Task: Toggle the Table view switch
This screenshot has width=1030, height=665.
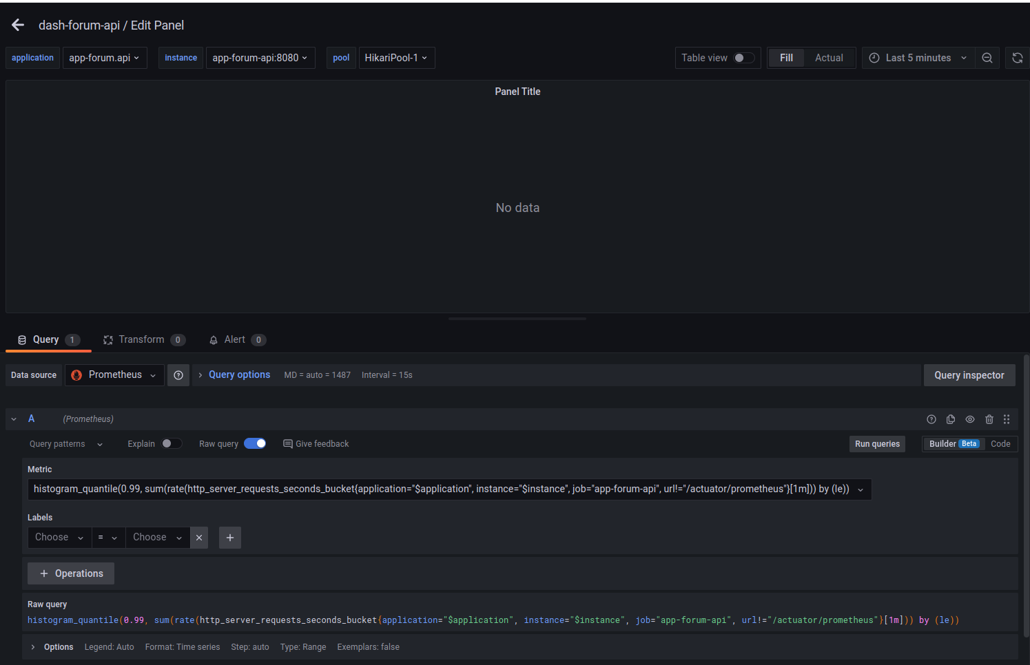Action: pyautogui.click(x=744, y=58)
